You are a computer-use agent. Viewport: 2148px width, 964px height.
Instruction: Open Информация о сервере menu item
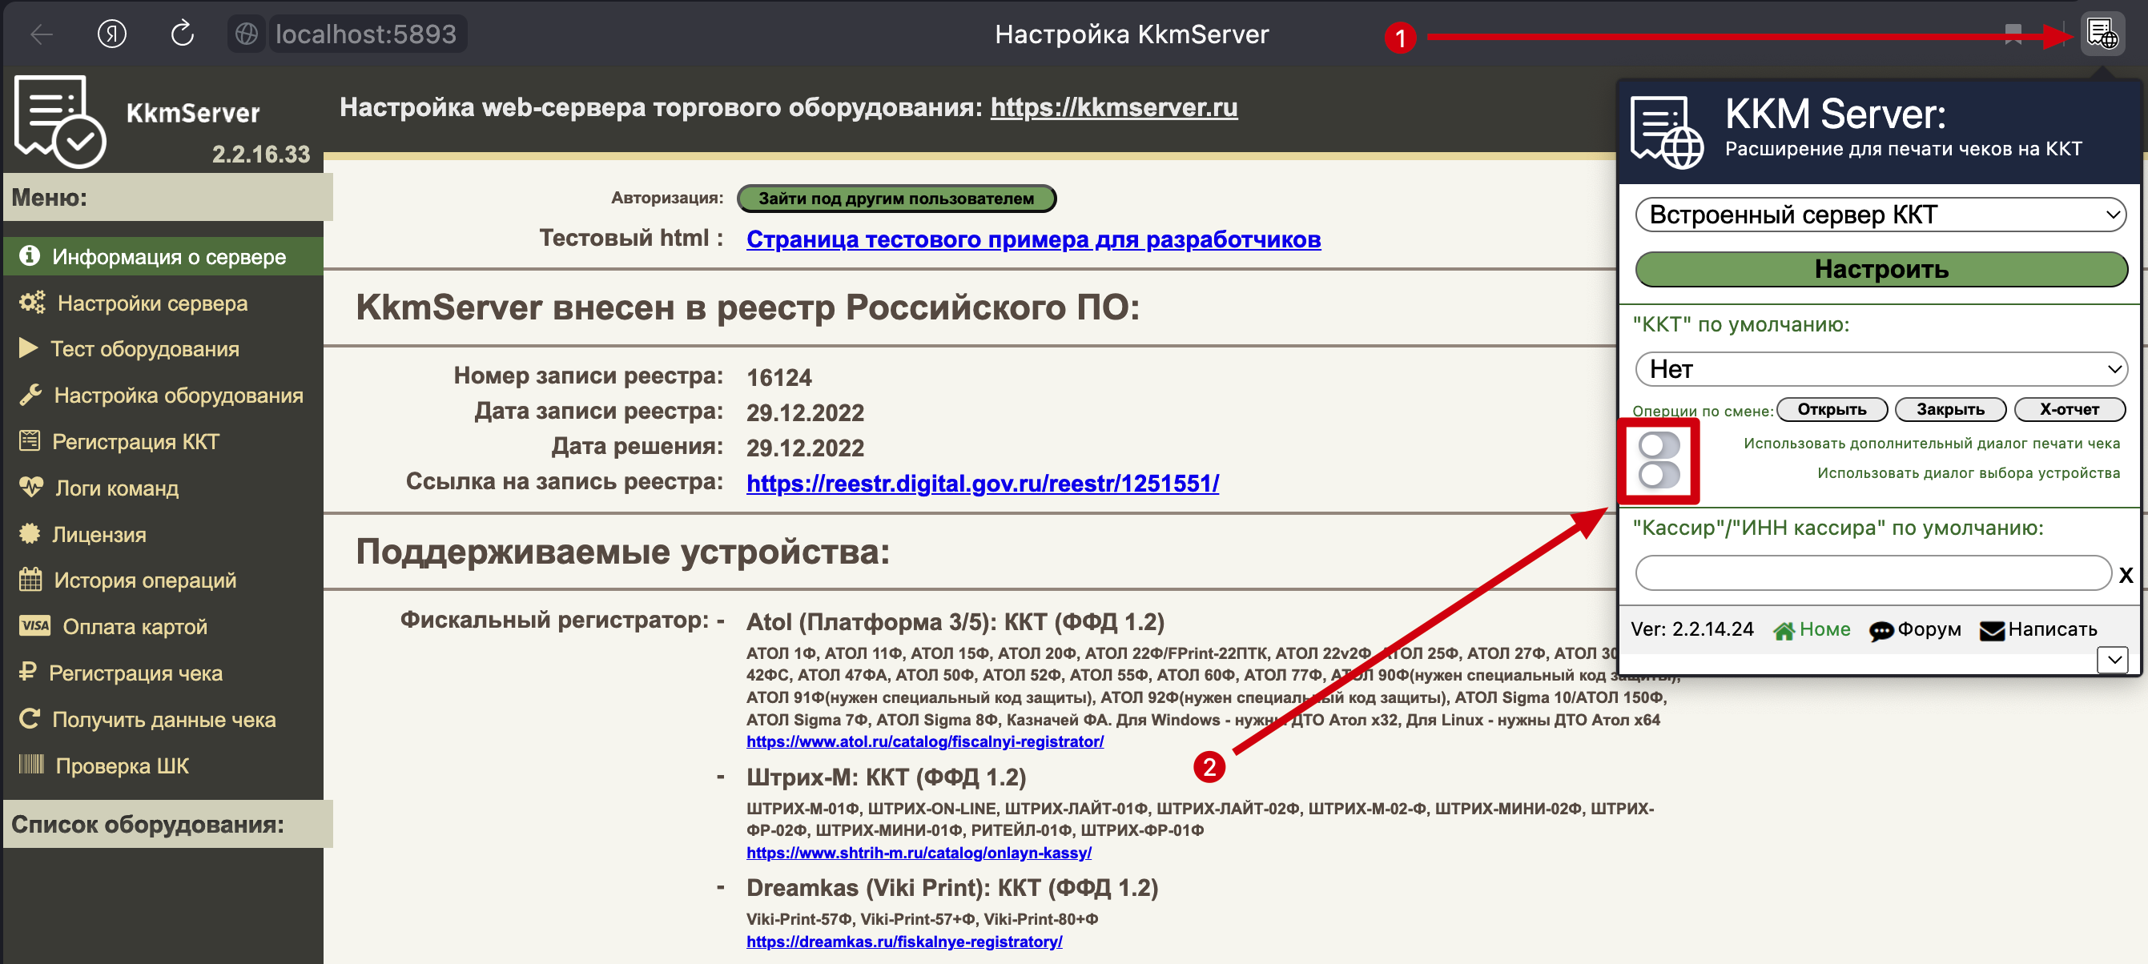(163, 256)
